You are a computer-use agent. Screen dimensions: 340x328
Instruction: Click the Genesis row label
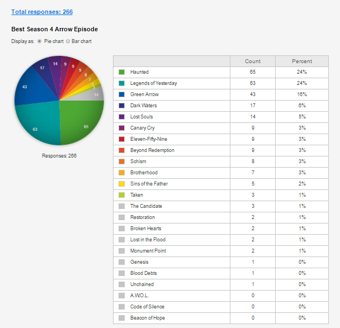(139, 262)
